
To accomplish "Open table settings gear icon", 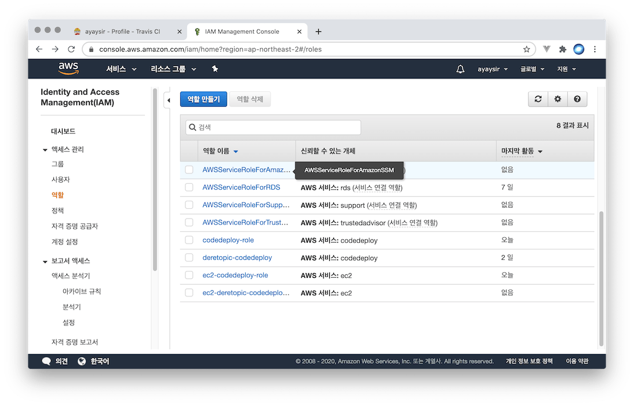I will click(x=558, y=99).
